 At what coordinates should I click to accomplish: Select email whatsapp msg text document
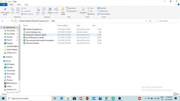33,32
